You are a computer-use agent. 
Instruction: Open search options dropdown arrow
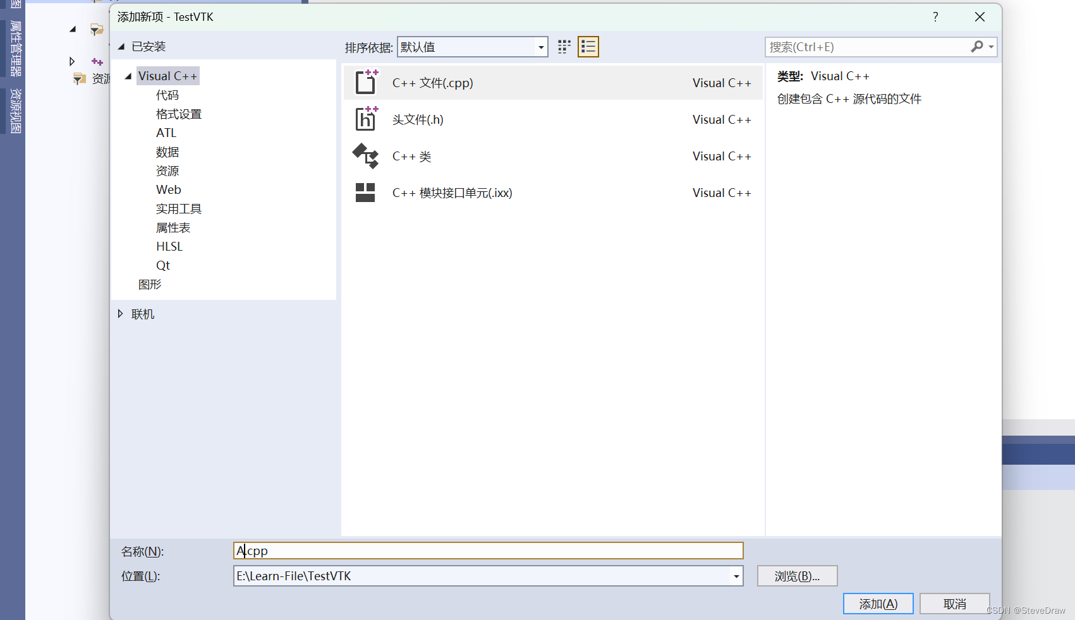coord(991,47)
